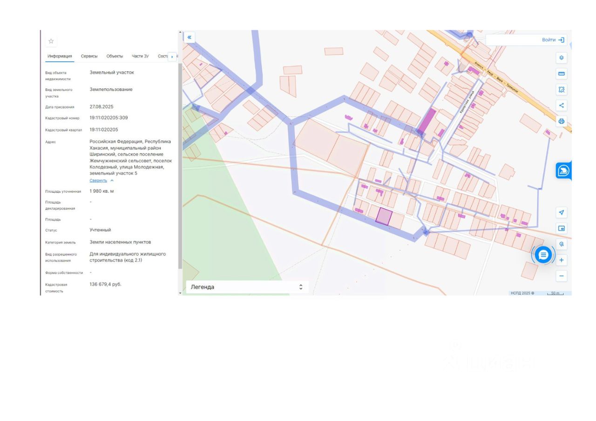Show more tabs with the right arrow

click(172, 57)
